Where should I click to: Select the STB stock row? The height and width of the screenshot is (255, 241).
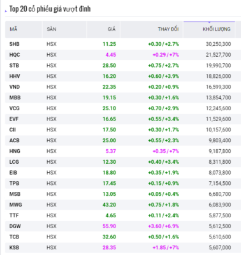tap(120, 66)
